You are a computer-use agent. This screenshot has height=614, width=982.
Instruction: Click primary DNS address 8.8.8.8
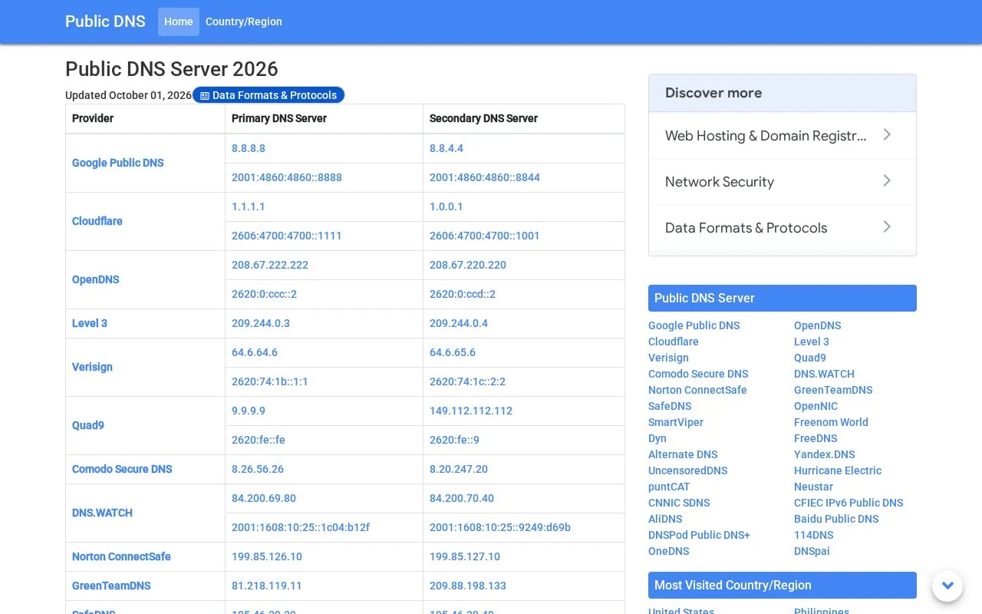click(x=249, y=148)
